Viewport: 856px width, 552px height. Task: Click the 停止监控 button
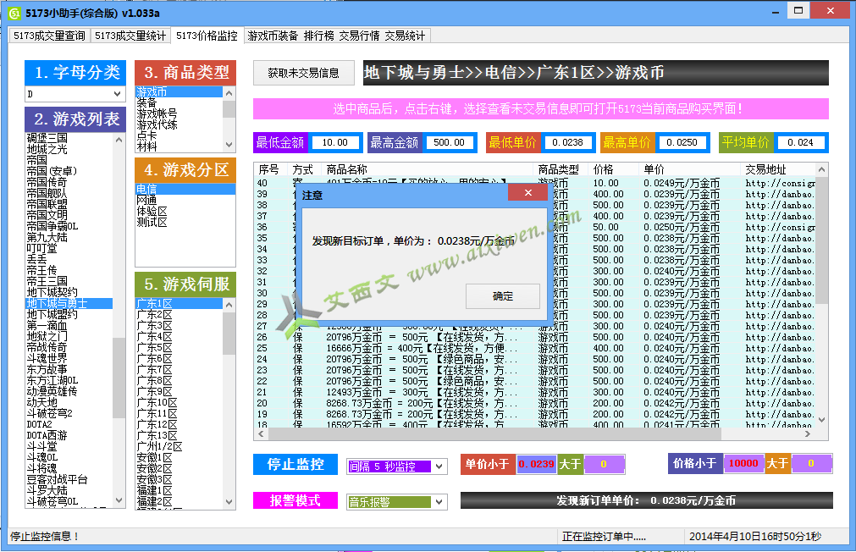pos(295,464)
